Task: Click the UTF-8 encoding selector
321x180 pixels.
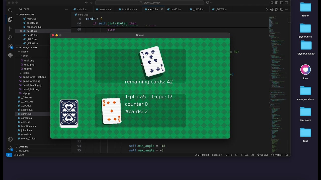Action: tap(229, 155)
